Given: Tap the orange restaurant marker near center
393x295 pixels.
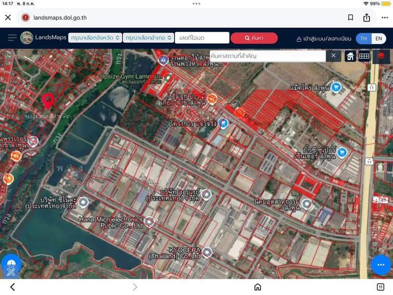Looking at the screenshot, I should (212, 99).
